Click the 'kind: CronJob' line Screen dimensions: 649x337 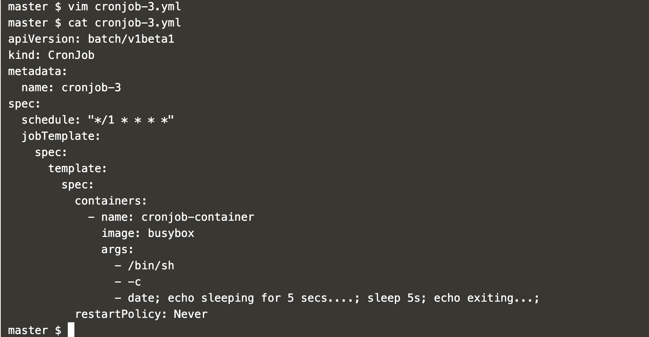pyautogui.click(x=51, y=55)
